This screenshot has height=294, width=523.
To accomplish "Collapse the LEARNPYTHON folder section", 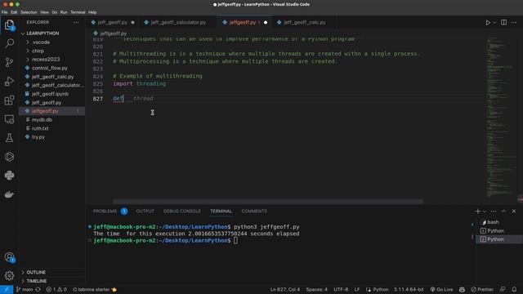I will [x=42, y=33].
